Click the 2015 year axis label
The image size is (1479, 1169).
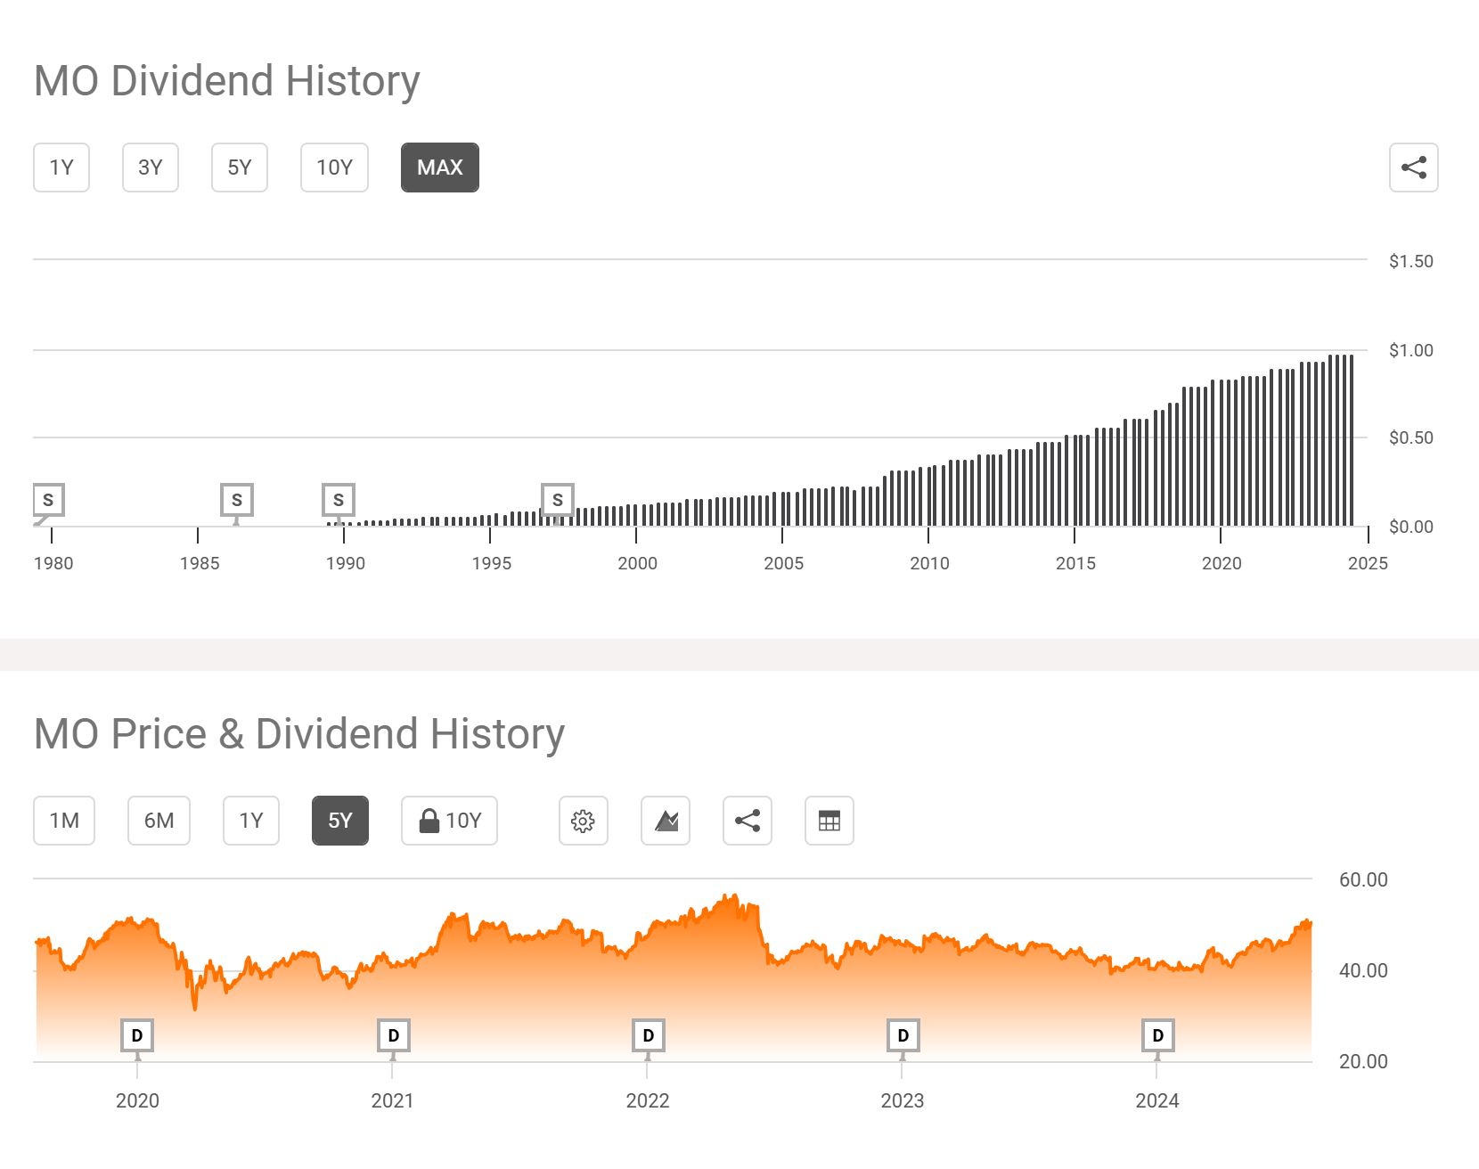(1075, 563)
